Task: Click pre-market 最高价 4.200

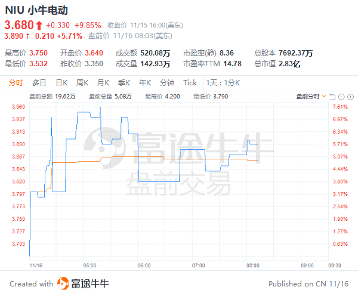Action: (x=162, y=97)
